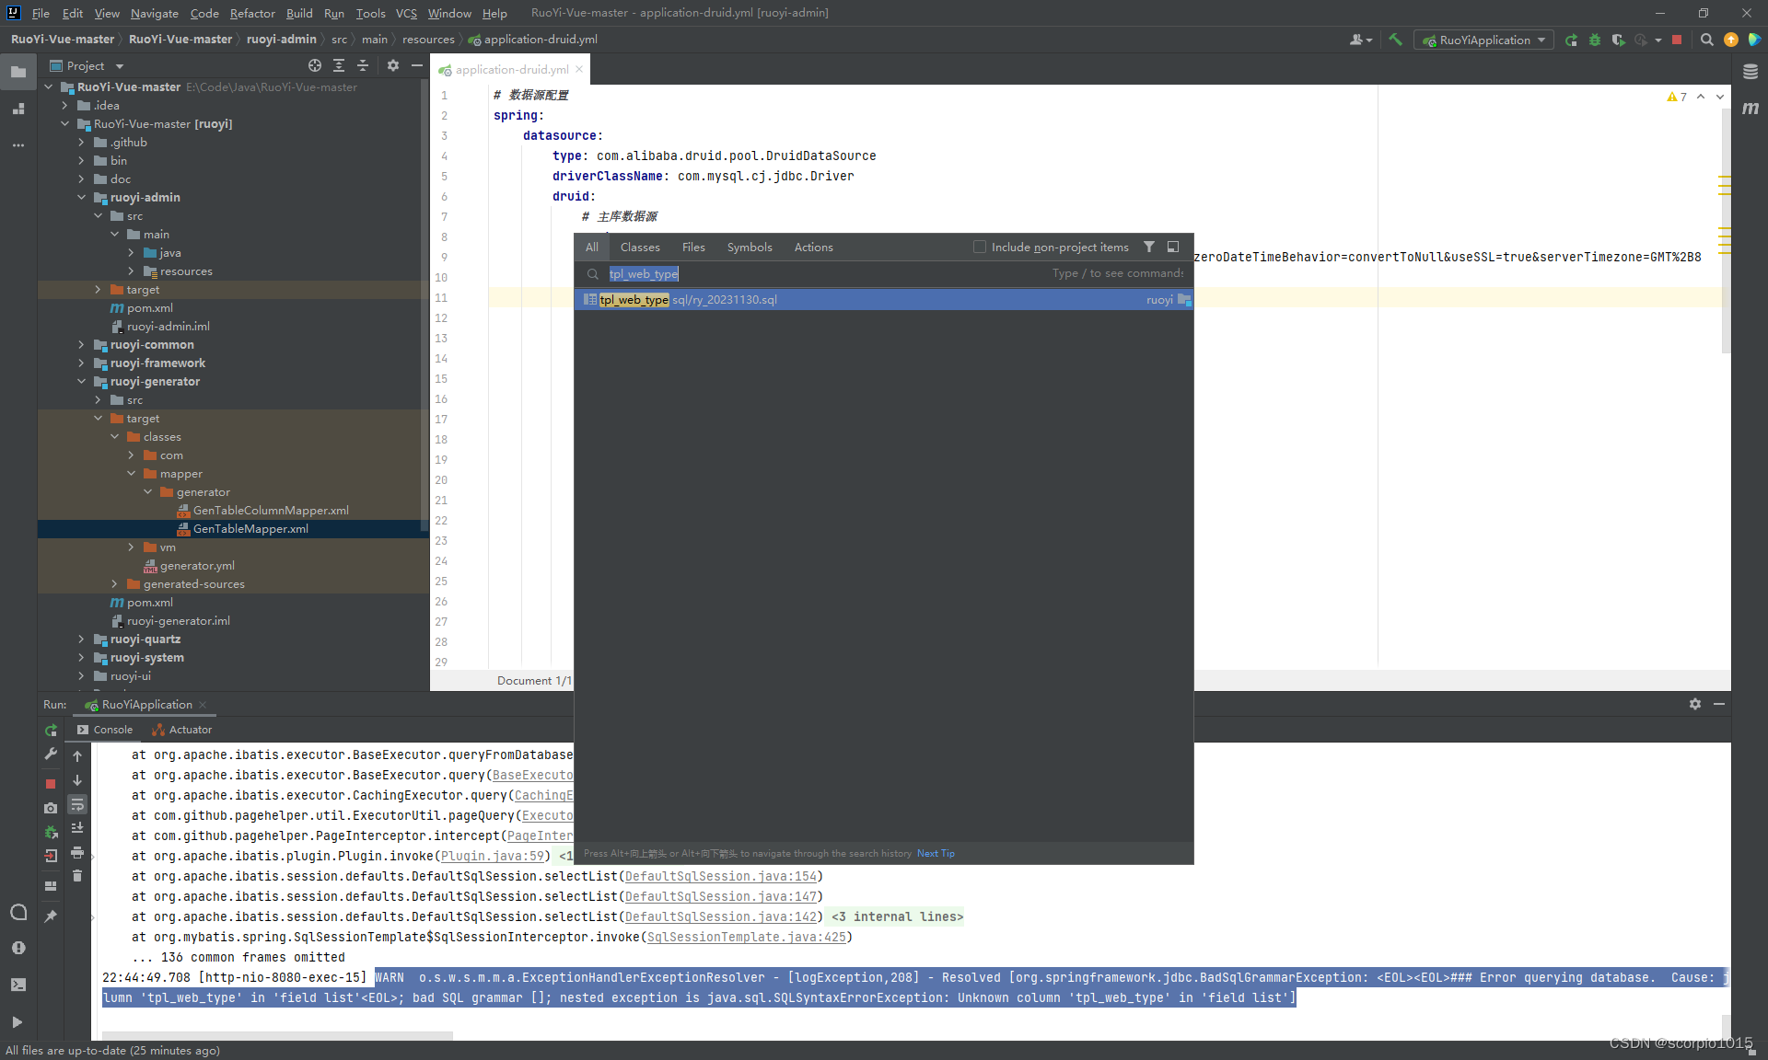Run RuoYiApplication with Coverage
1768x1060 pixels.
[x=1618, y=40]
